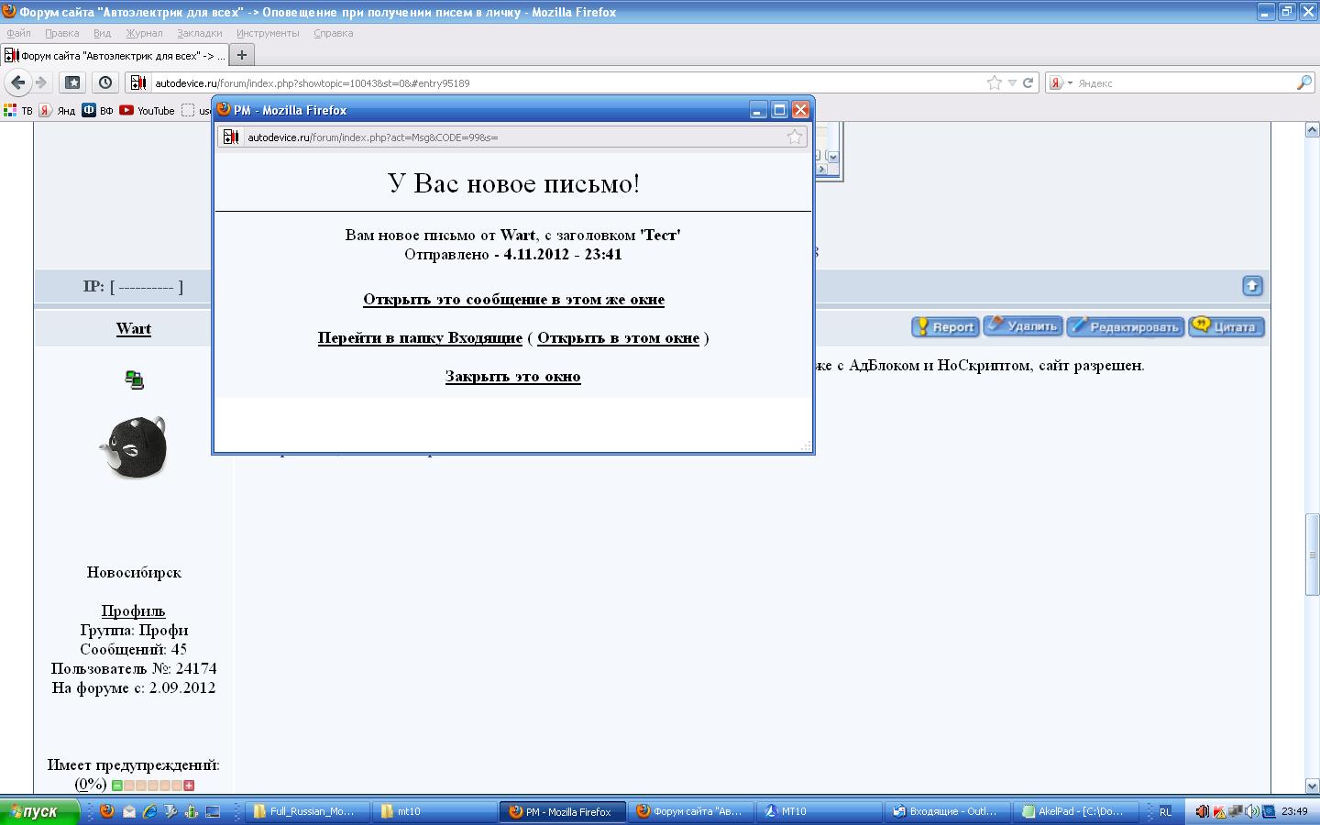Viewport: 1320px width, 825px height.
Task: Click the green minus on warning level bar
Action: tap(116, 786)
